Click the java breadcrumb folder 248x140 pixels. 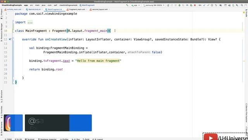coord(43,5)
